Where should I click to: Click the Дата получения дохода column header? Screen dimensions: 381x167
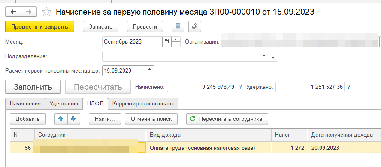(x=344, y=135)
